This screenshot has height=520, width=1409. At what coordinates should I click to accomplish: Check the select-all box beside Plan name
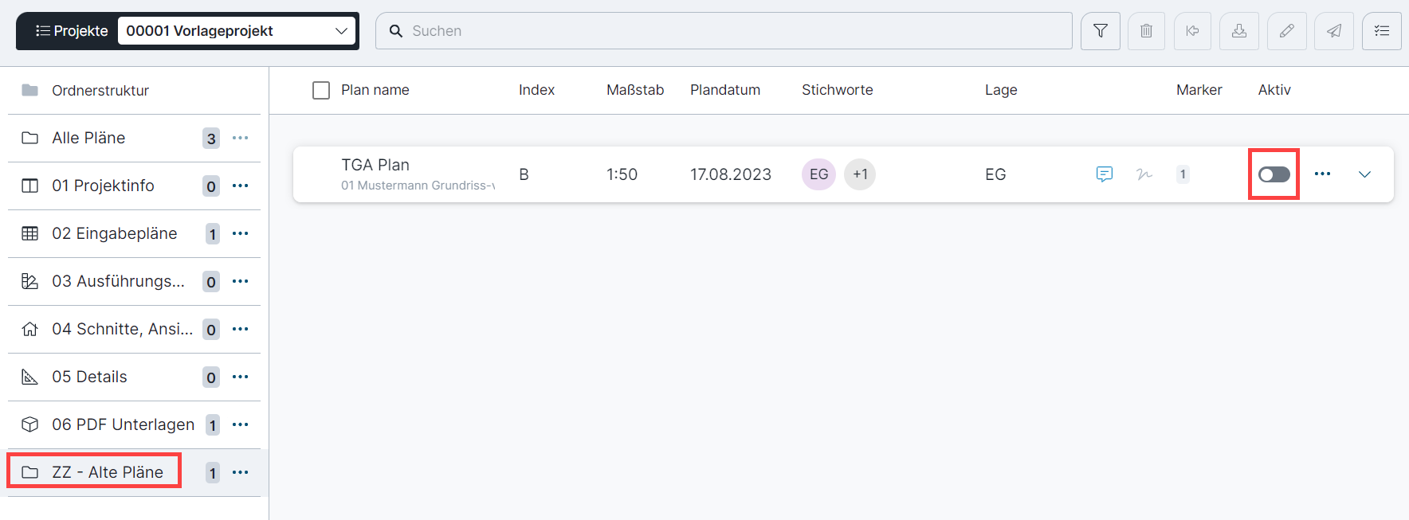pos(321,91)
